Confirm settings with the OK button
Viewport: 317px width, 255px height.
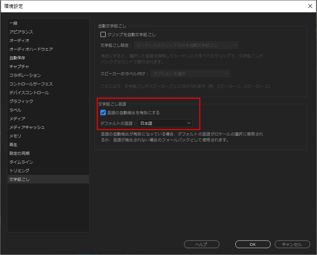pyautogui.click(x=253, y=244)
